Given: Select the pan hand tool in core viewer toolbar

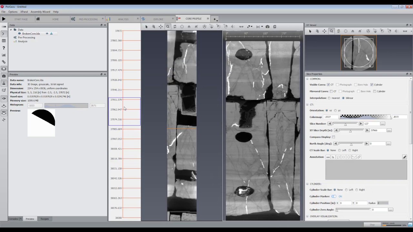Looking at the screenshot, I should (154, 27).
